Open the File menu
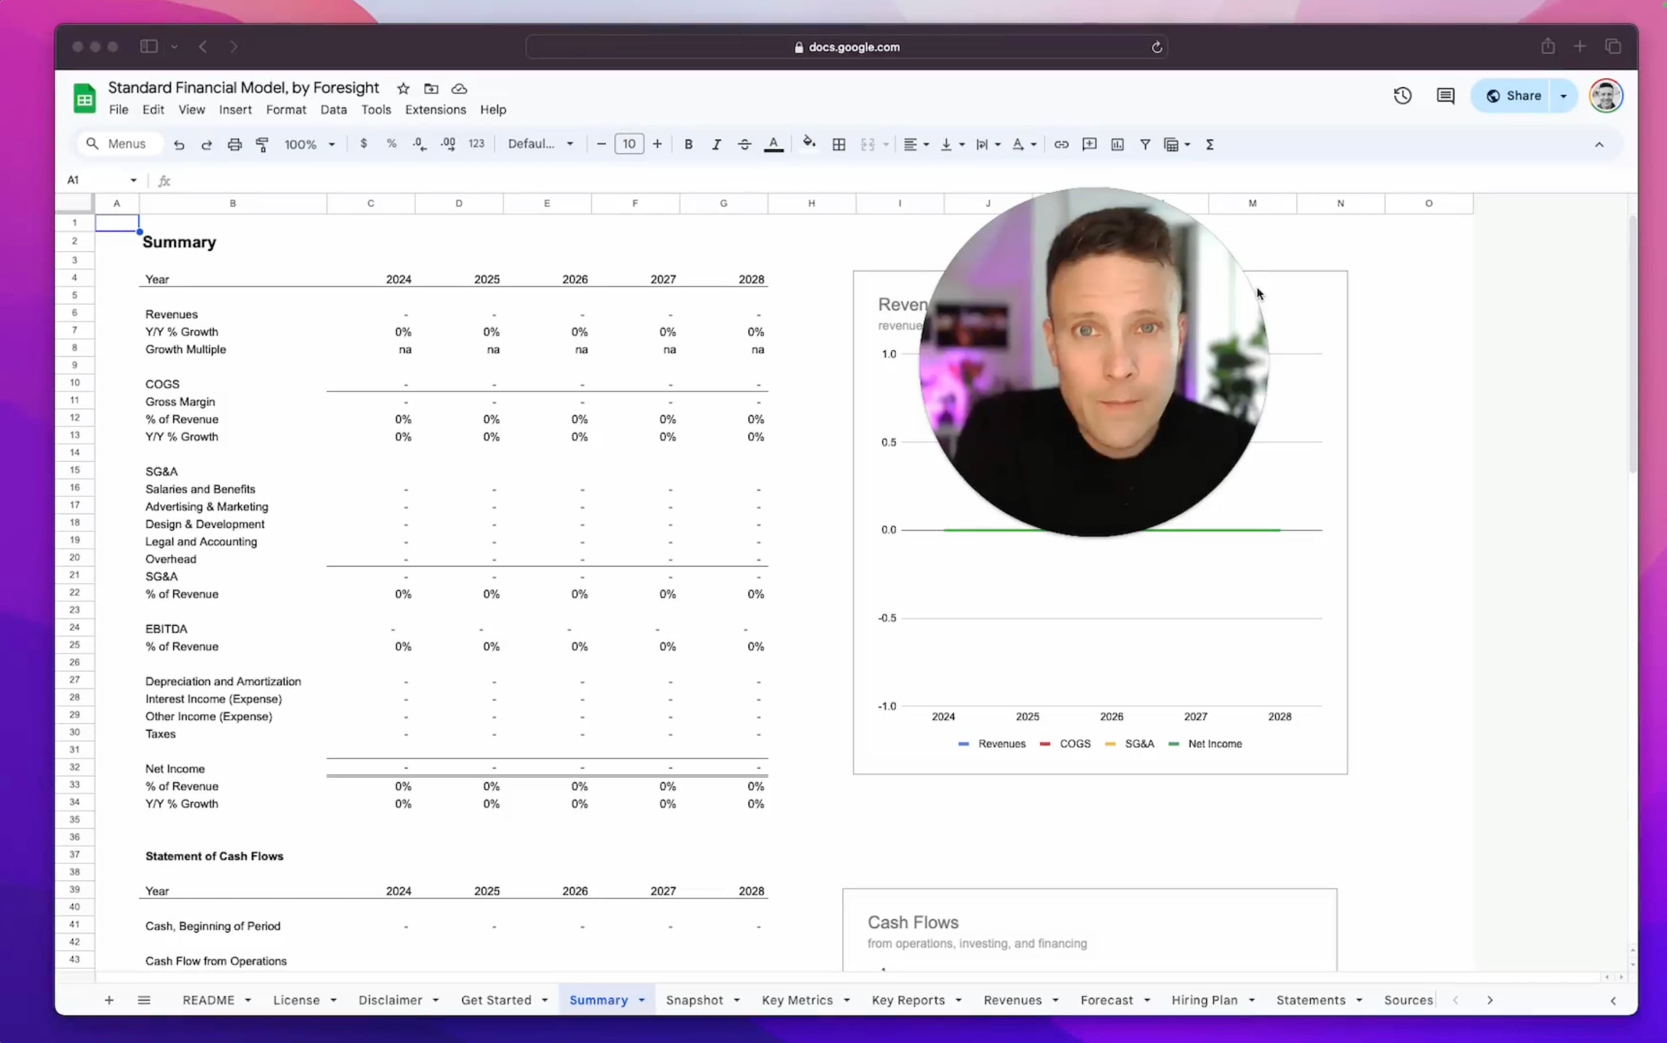 (119, 109)
